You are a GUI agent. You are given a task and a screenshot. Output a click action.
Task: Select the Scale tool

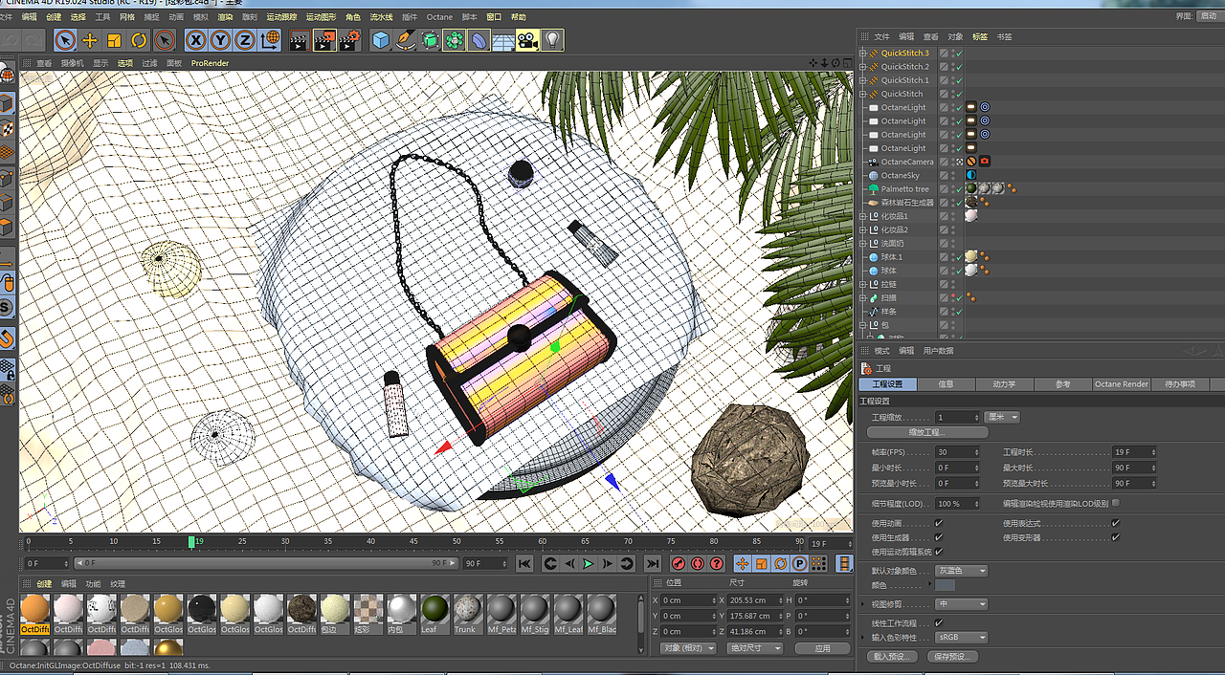coord(115,40)
